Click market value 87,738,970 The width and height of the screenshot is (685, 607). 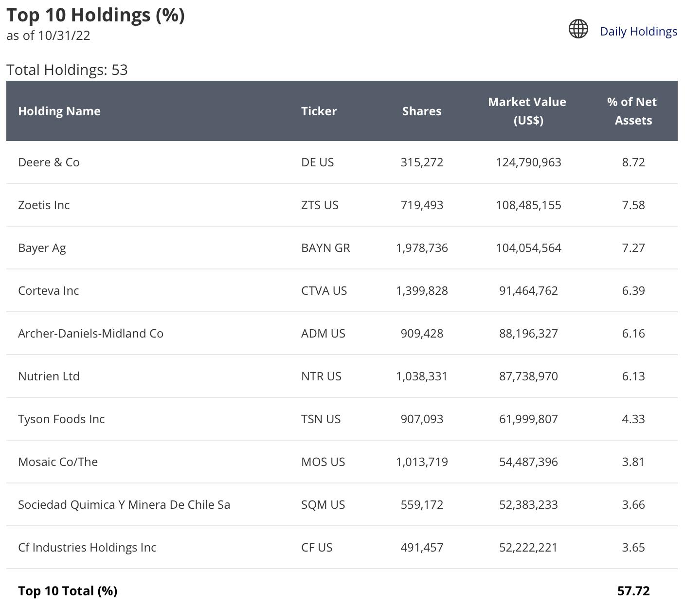tap(528, 376)
